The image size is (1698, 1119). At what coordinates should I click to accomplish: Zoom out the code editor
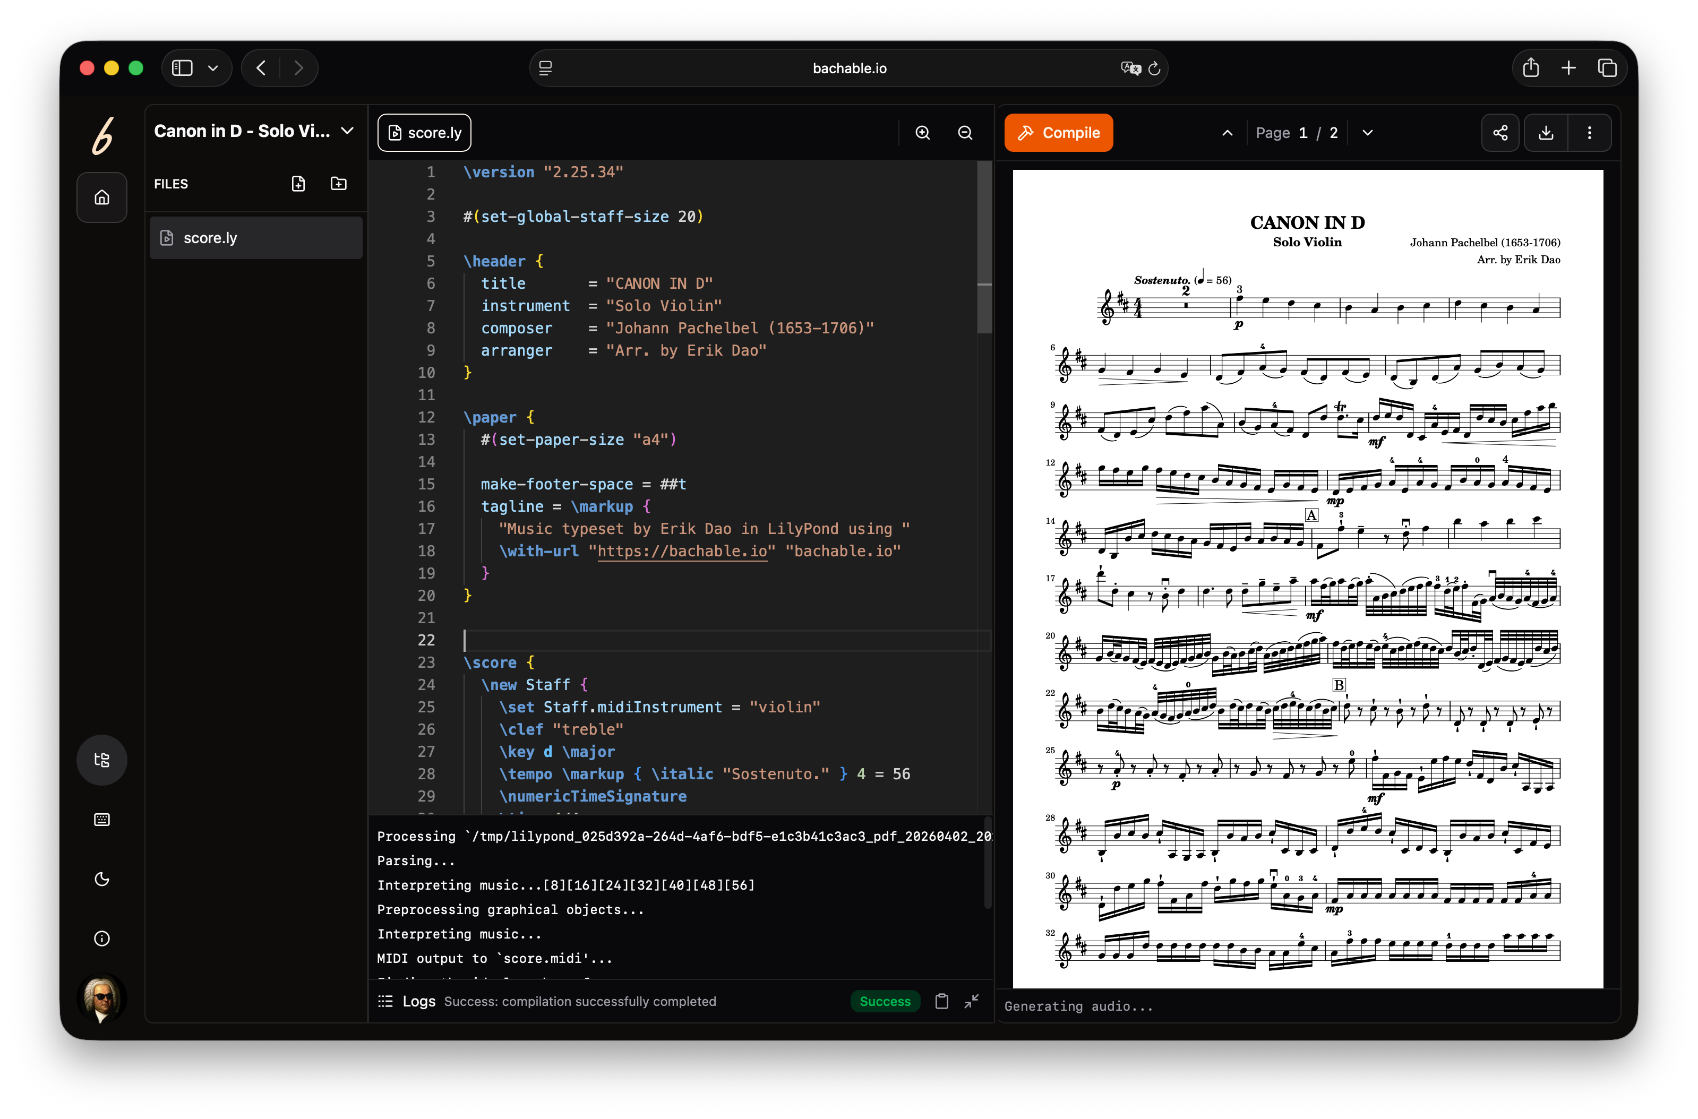coord(965,133)
